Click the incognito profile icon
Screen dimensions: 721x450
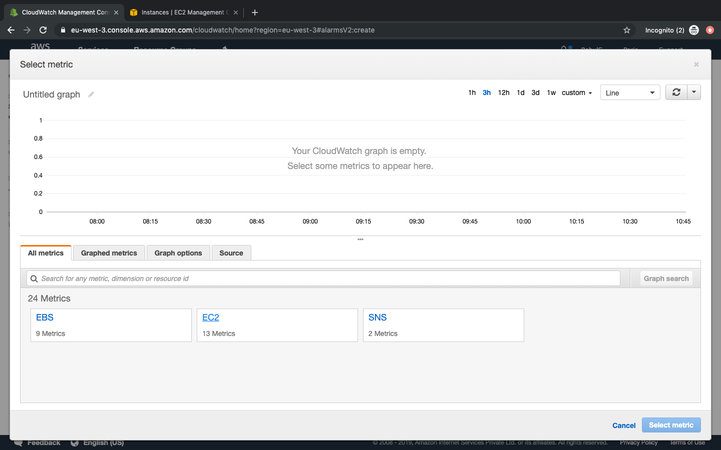pos(694,30)
